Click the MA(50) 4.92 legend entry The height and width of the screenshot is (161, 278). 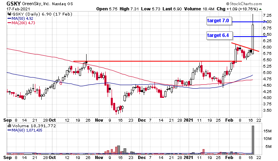click(20, 18)
